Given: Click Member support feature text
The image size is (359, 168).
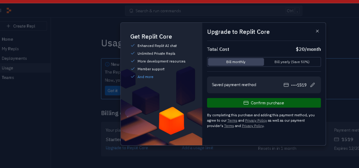Looking at the screenshot, I should pos(151,69).
